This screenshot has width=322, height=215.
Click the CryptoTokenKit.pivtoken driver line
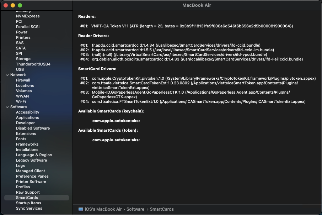coord(198,79)
